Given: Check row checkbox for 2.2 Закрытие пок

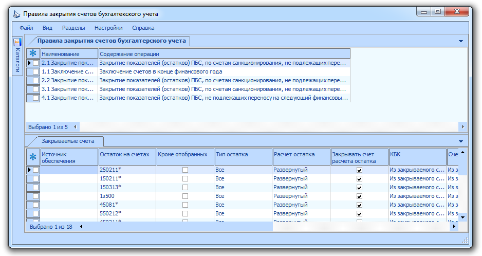Looking at the screenshot, I should 36,80.
